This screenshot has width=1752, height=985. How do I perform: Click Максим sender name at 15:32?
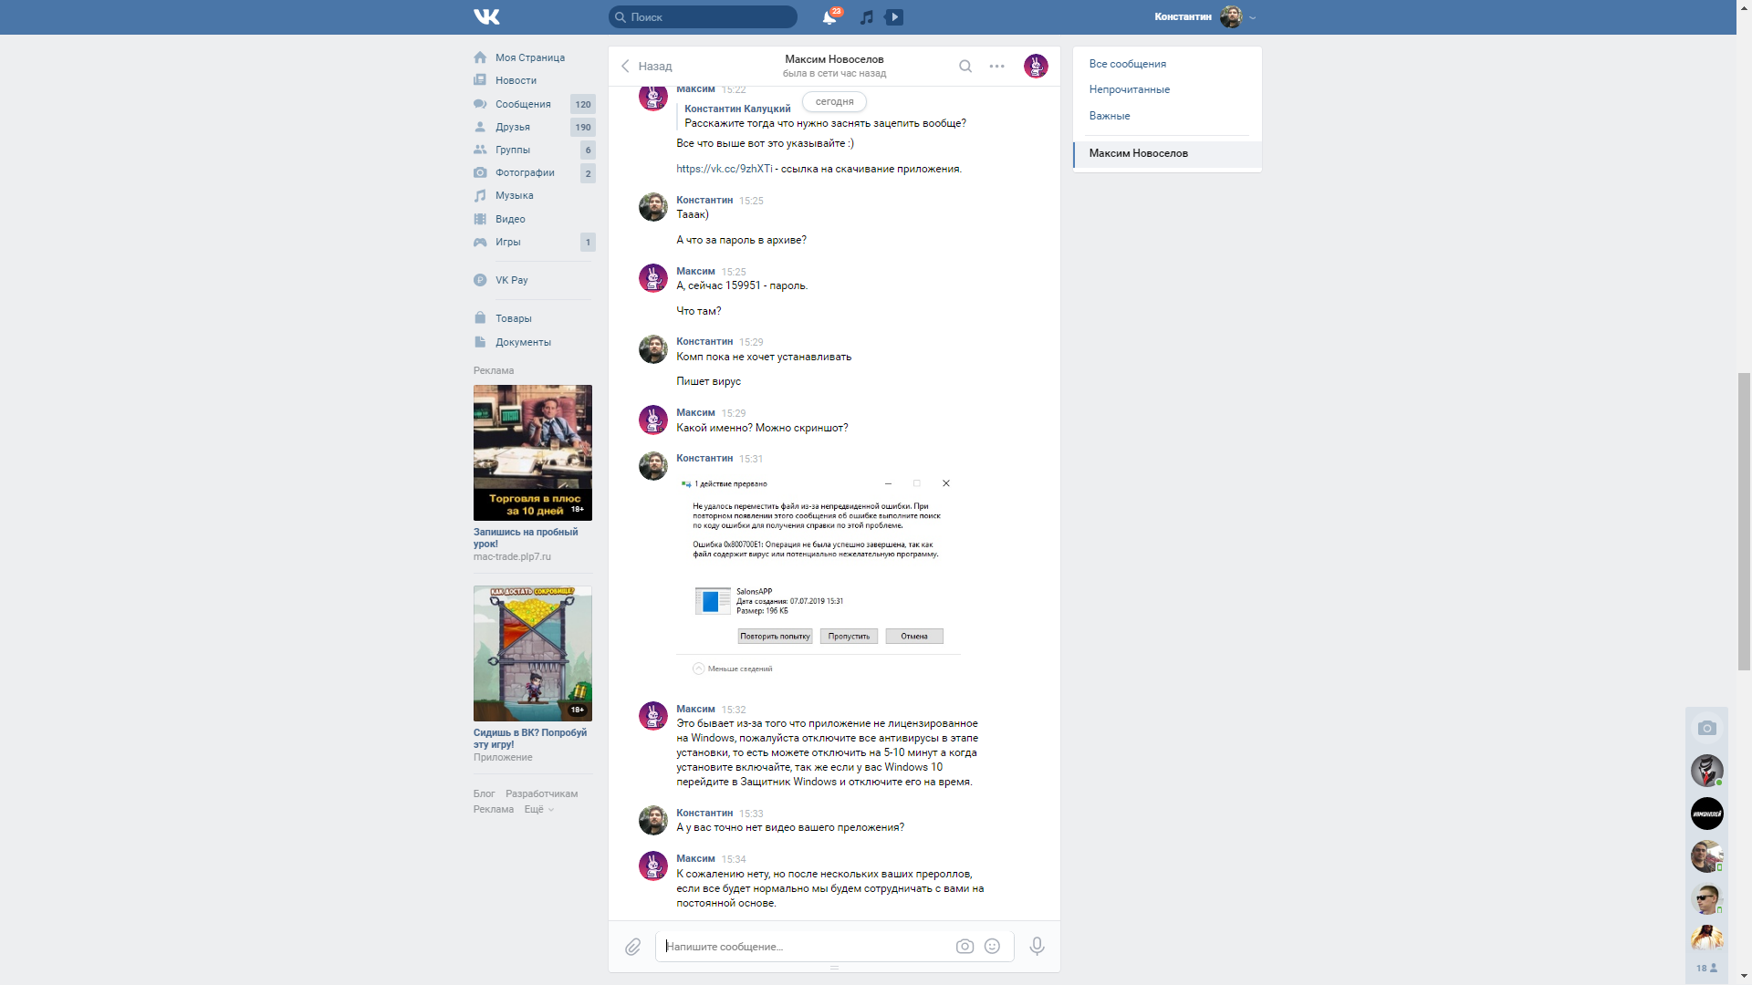click(x=695, y=709)
